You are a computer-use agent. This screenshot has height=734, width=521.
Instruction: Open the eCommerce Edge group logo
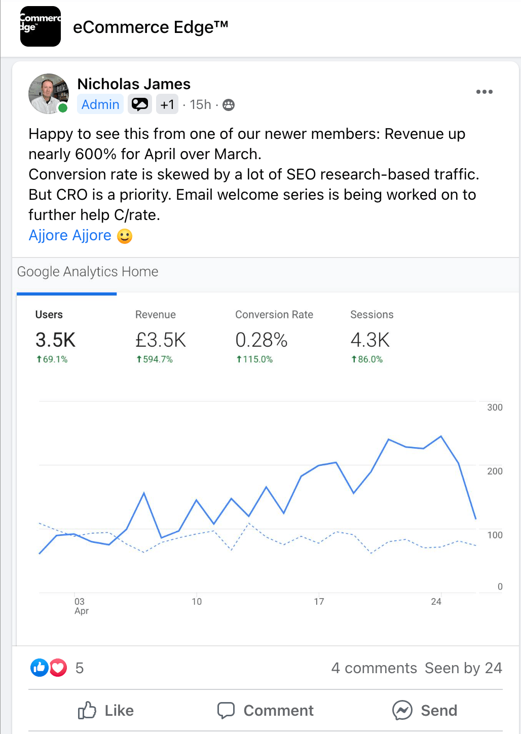pos(41,26)
